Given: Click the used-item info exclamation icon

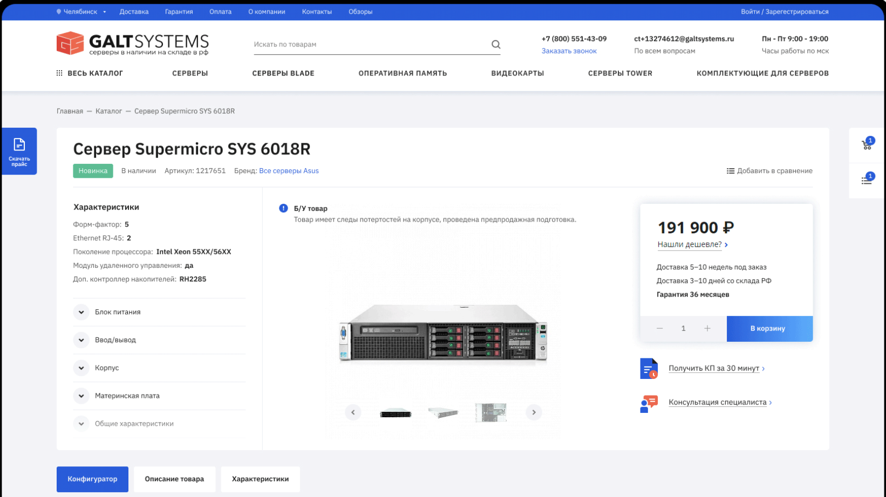Looking at the screenshot, I should coord(283,208).
